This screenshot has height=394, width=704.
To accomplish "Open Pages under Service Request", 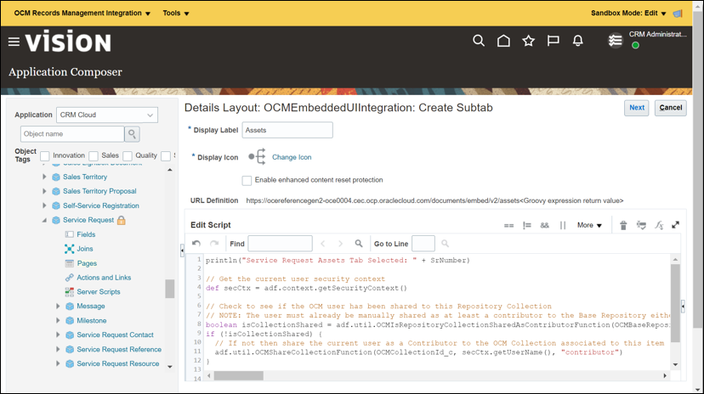I will click(x=87, y=263).
